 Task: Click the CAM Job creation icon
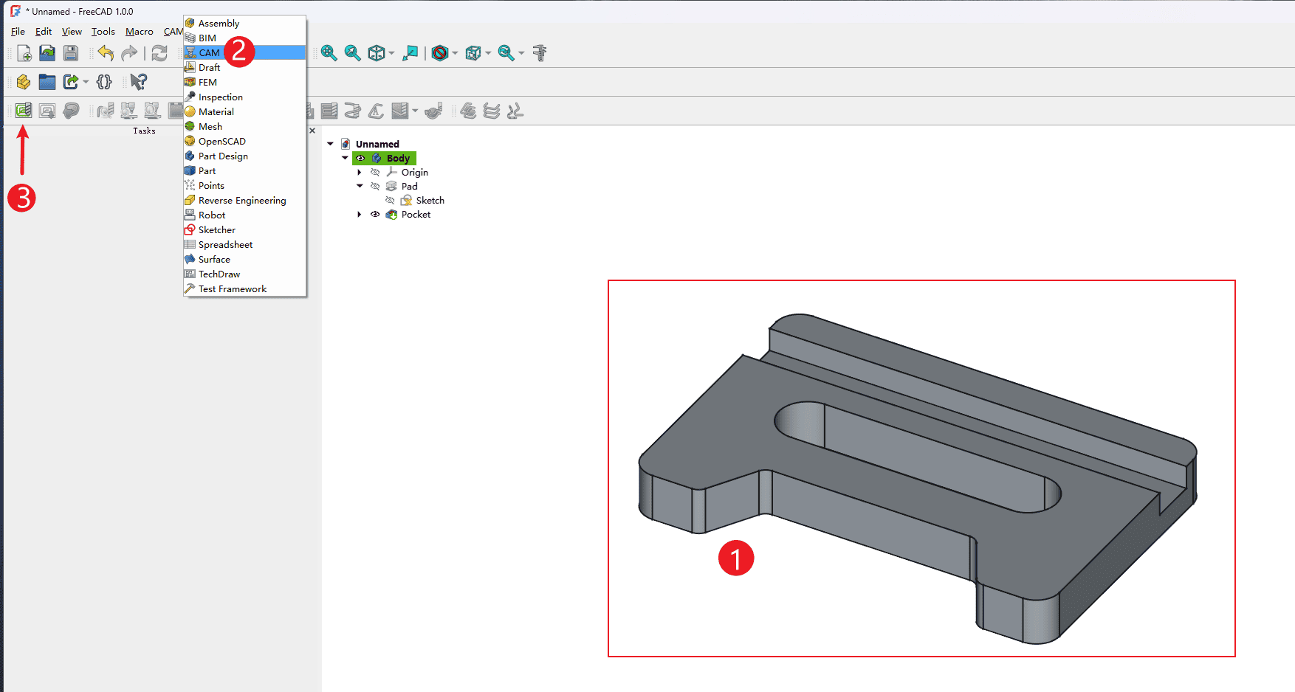(x=24, y=111)
